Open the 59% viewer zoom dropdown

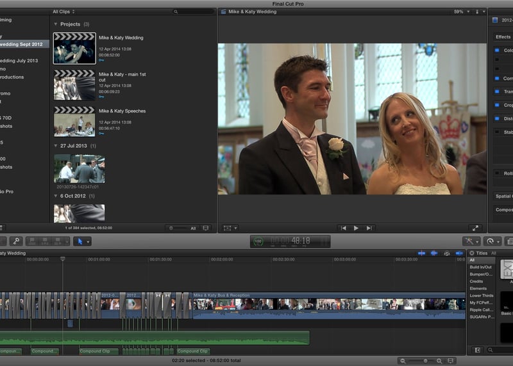(460, 12)
